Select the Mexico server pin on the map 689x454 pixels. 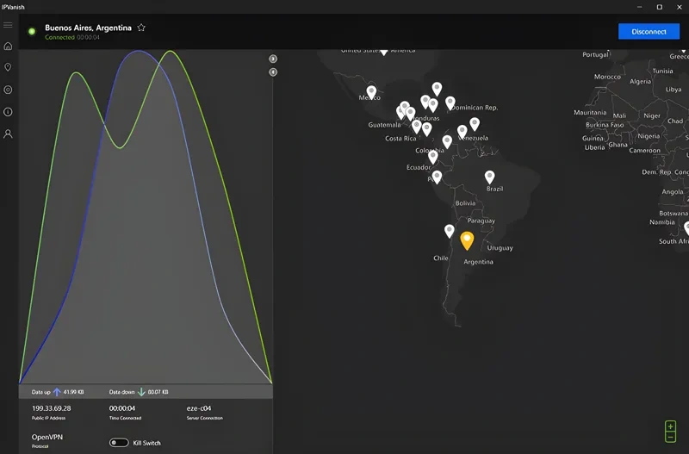pyautogui.click(x=371, y=90)
